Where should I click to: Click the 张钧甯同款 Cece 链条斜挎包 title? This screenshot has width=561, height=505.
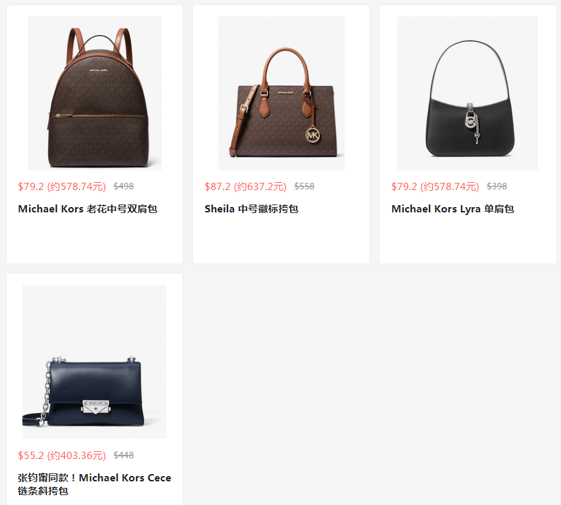[x=95, y=484]
